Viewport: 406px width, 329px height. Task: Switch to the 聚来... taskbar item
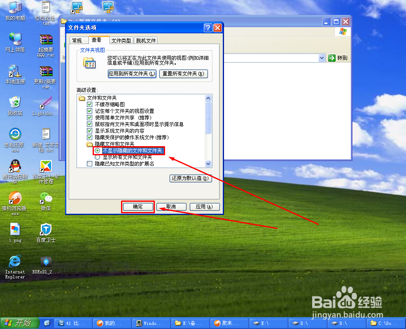pyautogui.click(x=229, y=323)
